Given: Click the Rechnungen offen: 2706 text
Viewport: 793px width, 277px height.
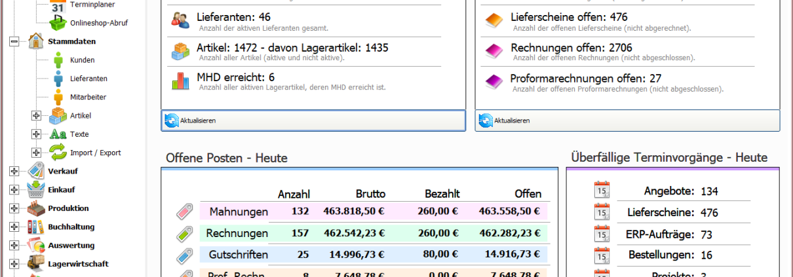Looking at the screenshot, I should pyautogui.click(x=571, y=47).
